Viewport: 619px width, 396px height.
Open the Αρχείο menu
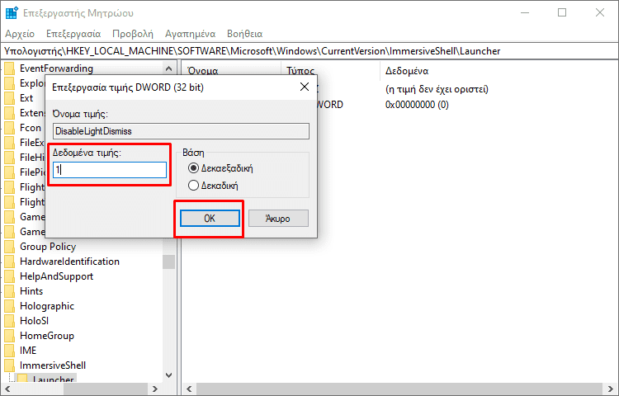20,34
